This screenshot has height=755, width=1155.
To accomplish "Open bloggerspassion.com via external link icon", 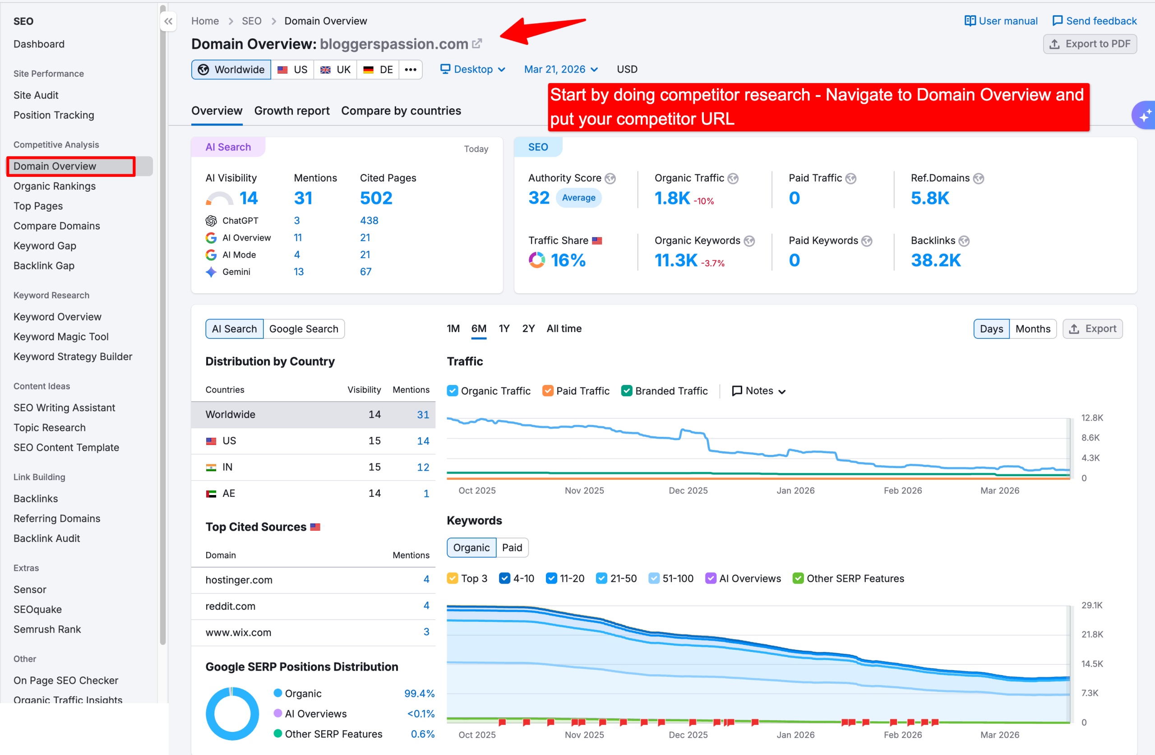I will click(477, 43).
